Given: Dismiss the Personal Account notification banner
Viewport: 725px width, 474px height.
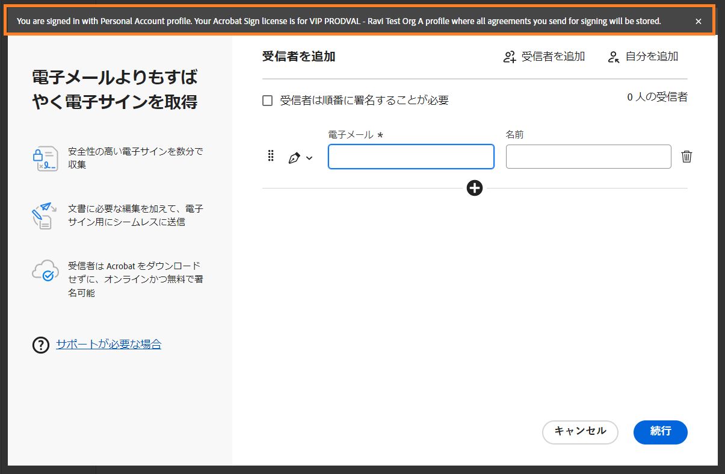Looking at the screenshot, I should pyautogui.click(x=698, y=21).
